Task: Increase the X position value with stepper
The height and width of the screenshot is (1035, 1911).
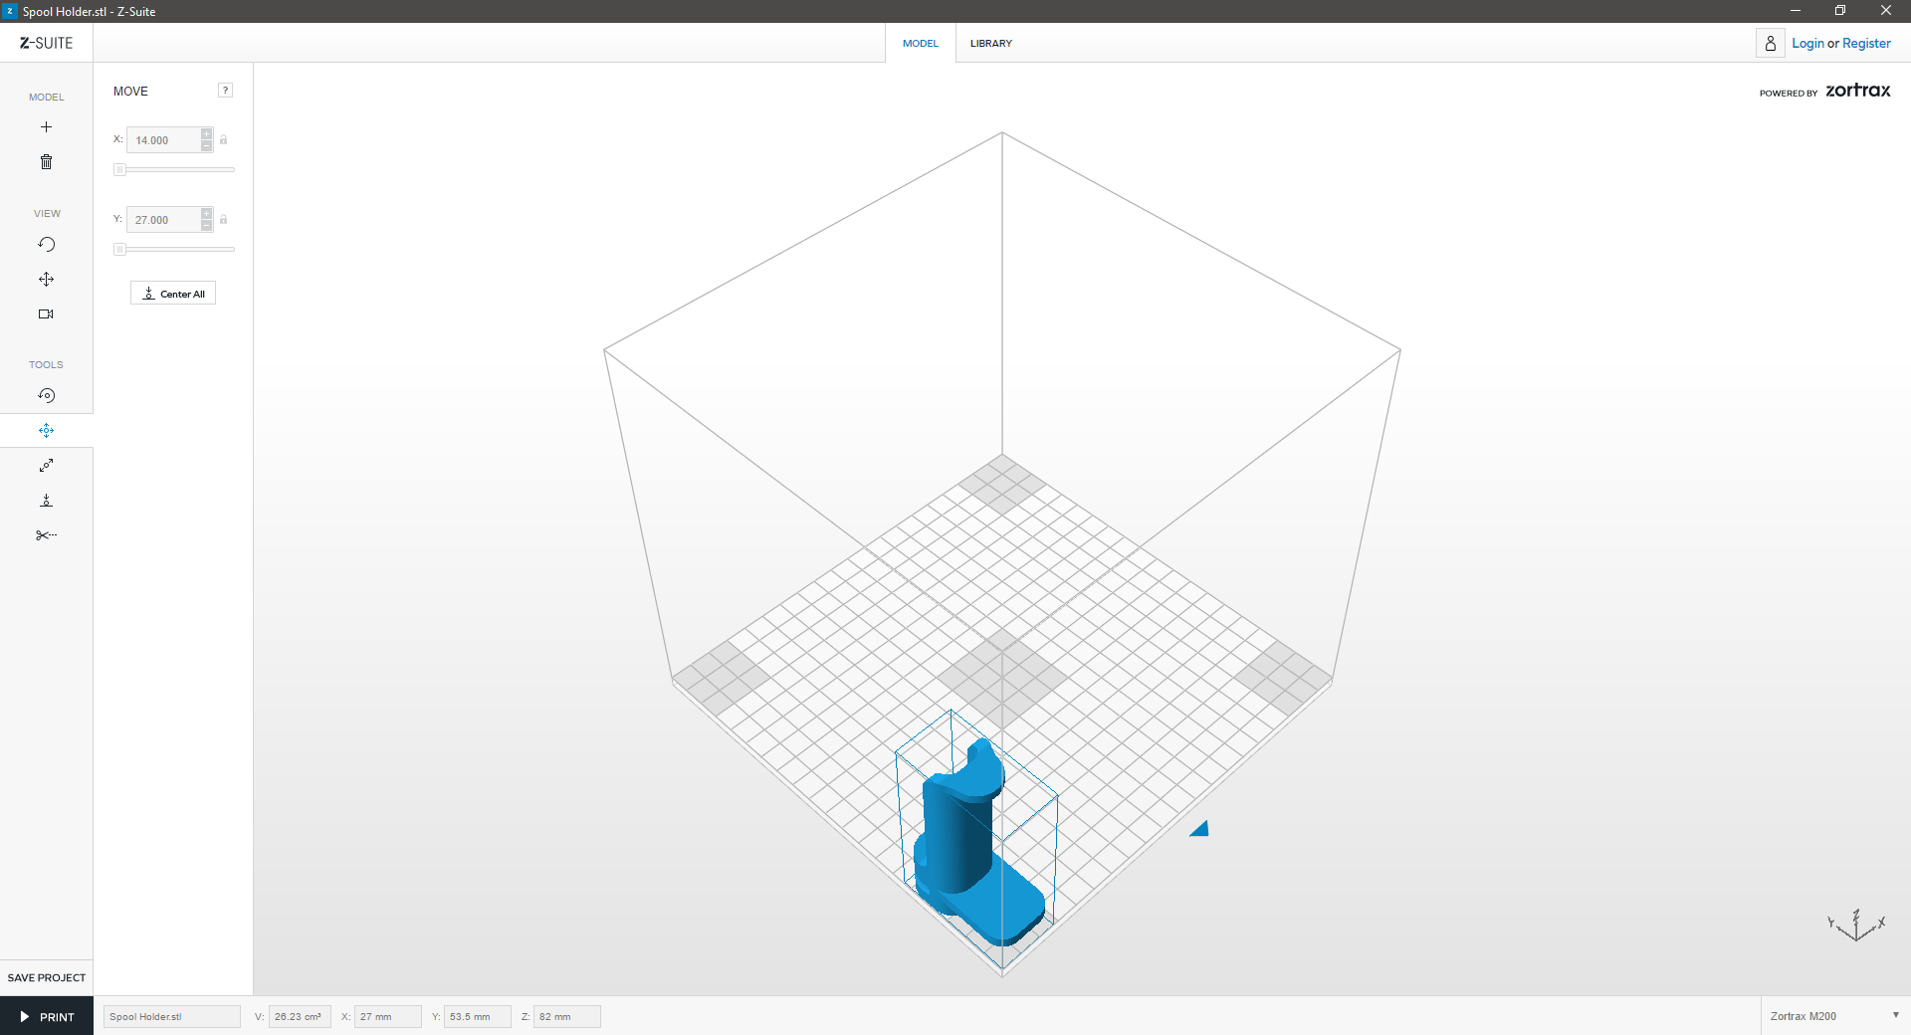Action: [x=207, y=134]
